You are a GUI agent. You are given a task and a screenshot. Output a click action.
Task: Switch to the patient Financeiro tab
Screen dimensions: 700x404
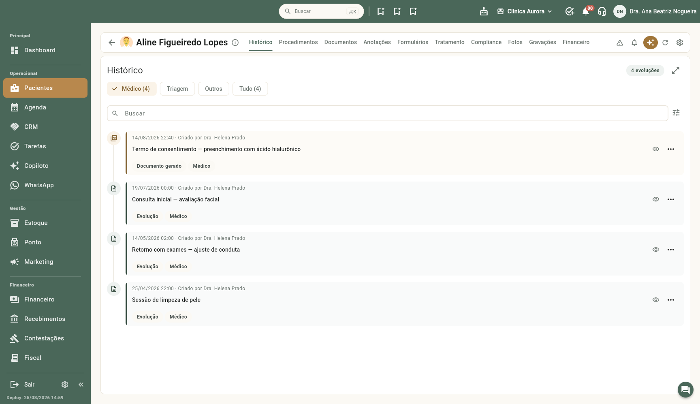click(x=576, y=42)
